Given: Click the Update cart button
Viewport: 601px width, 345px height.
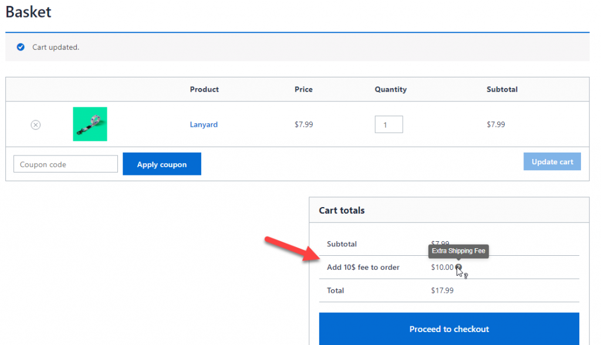Looking at the screenshot, I should 552,161.
